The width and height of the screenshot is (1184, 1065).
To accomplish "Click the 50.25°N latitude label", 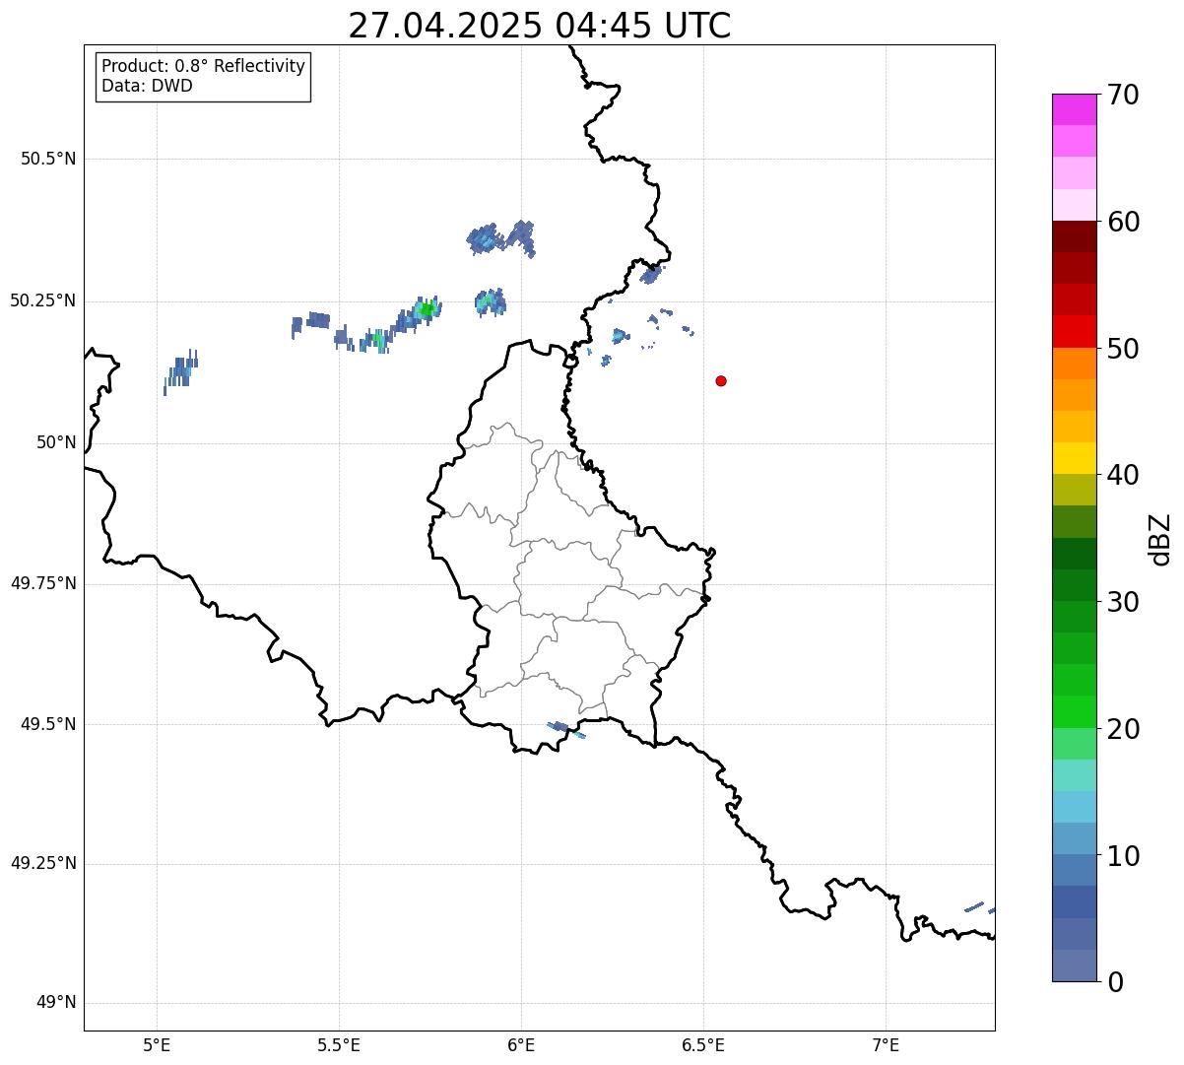I will pos(43,300).
